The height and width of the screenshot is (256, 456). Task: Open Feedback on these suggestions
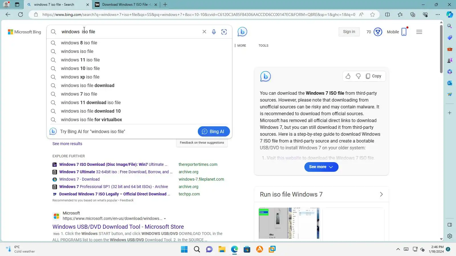click(202, 143)
